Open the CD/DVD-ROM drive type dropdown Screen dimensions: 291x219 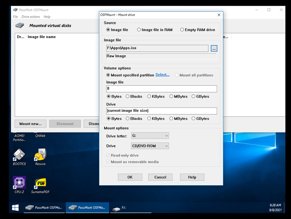tap(150, 146)
